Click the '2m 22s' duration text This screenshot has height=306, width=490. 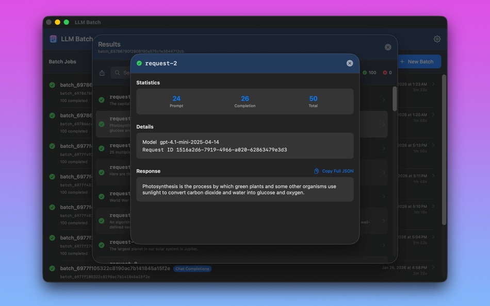tap(420, 274)
